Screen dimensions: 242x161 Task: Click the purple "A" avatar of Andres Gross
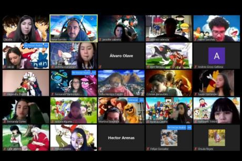tap(216, 56)
